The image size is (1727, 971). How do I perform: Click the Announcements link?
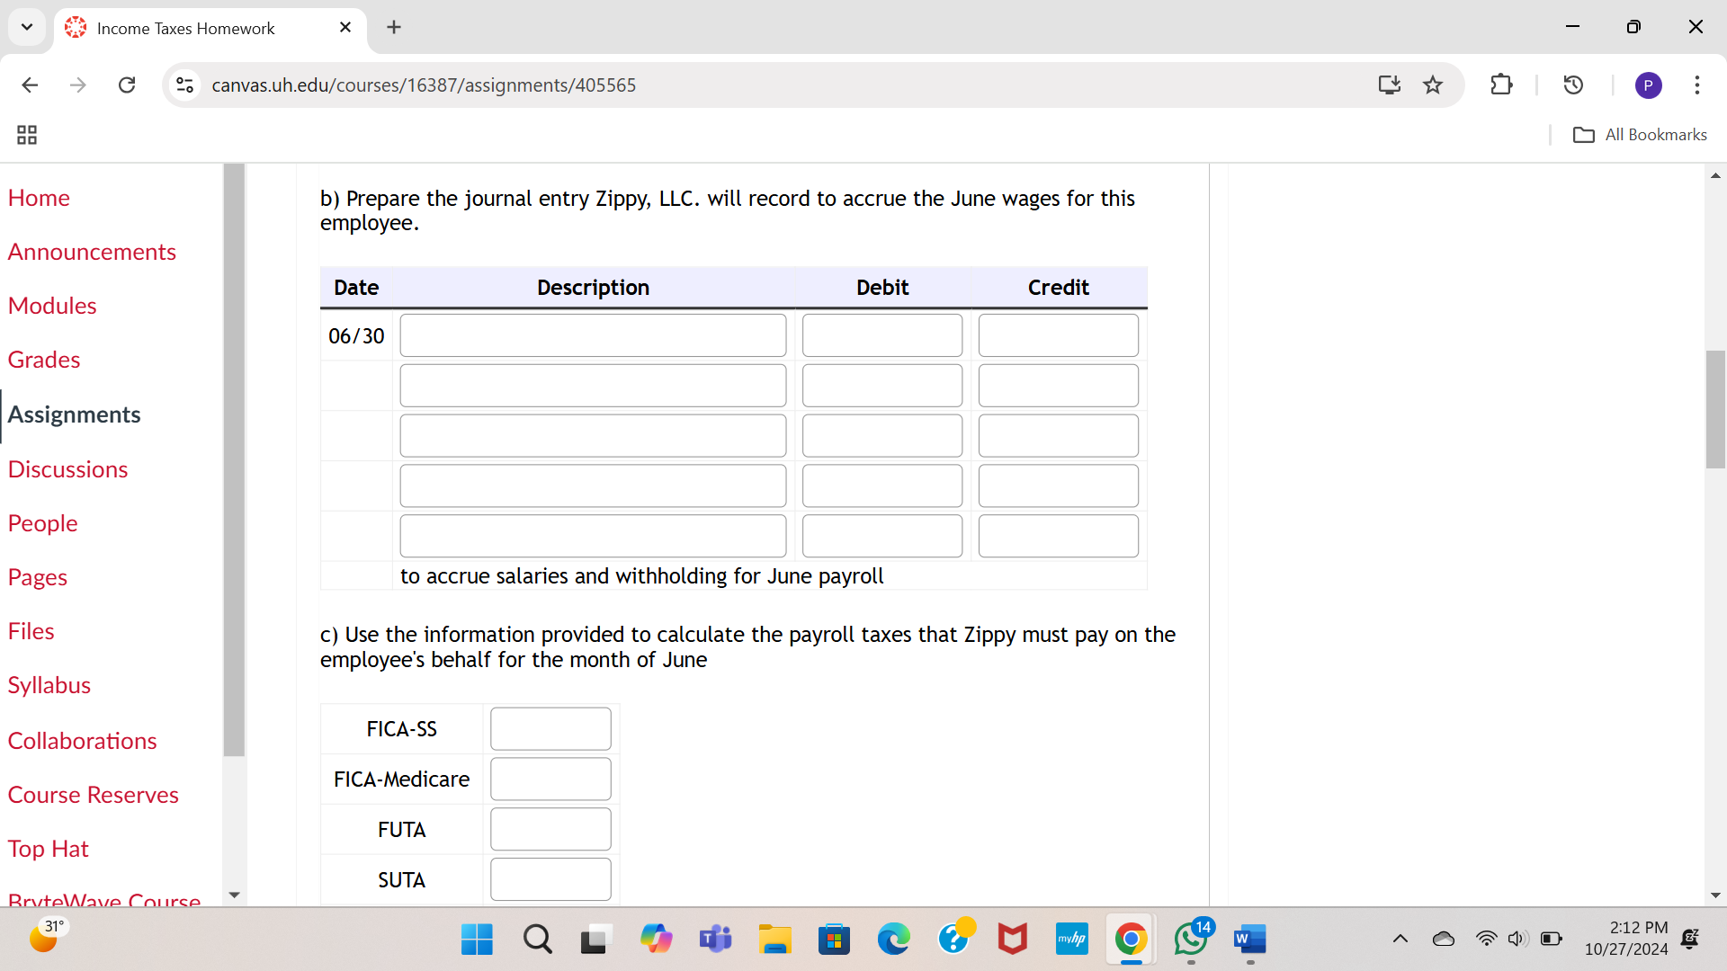coord(92,252)
